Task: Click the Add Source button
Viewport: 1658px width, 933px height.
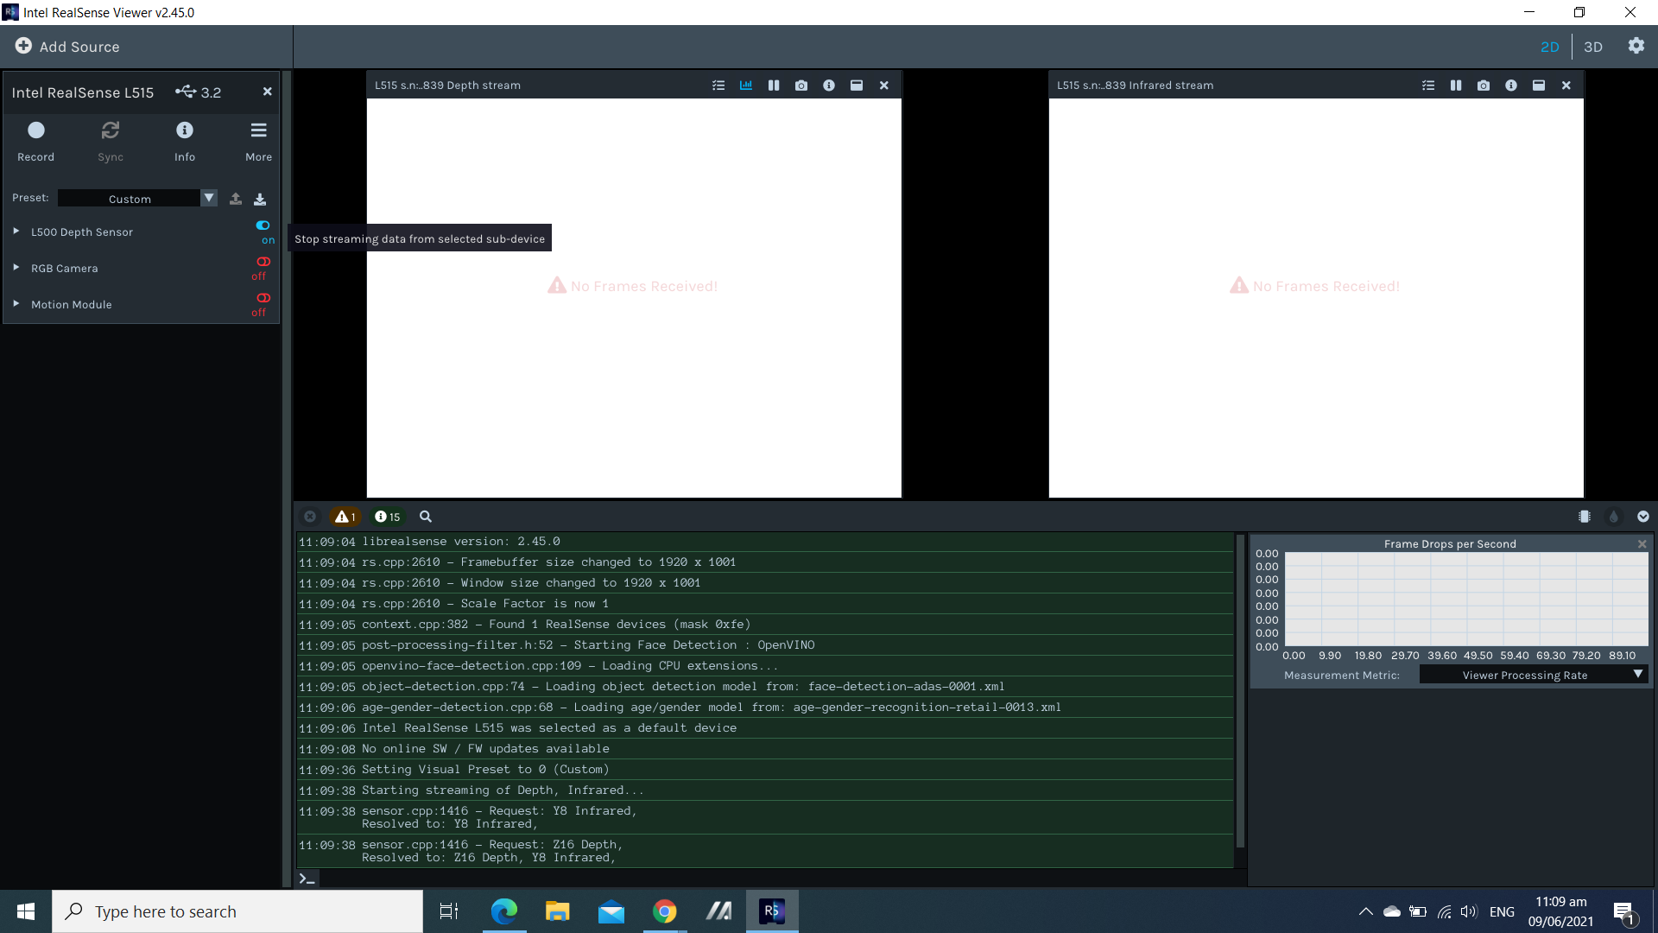Action: coord(67,47)
